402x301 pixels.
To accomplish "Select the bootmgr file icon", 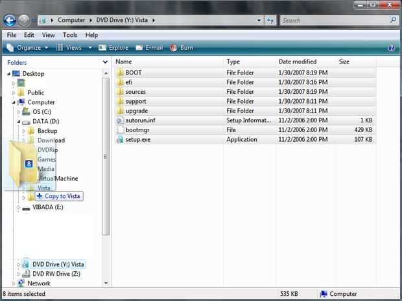I will [x=120, y=129].
